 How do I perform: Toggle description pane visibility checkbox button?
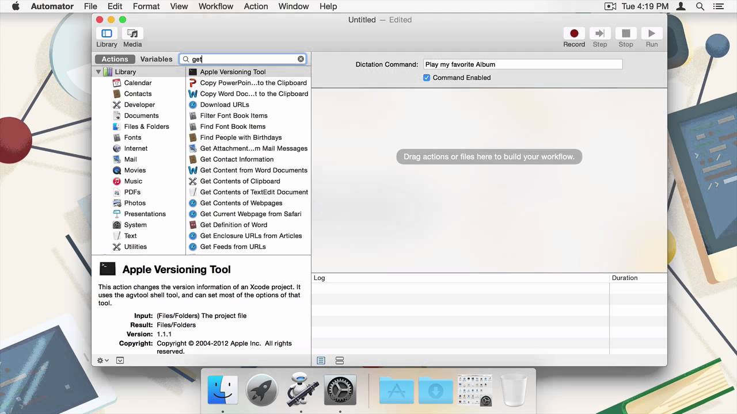click(120, 361)
